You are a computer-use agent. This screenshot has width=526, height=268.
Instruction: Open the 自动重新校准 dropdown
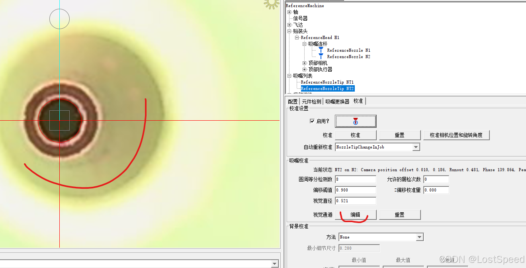(416, 147)
